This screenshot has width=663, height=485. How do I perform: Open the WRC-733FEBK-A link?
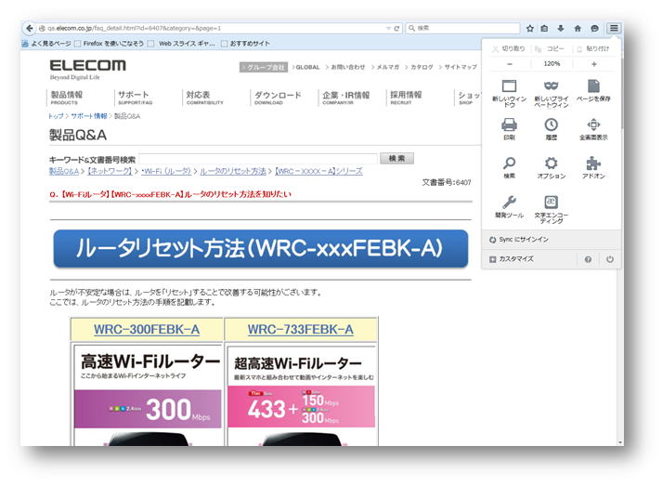point(301,329)
